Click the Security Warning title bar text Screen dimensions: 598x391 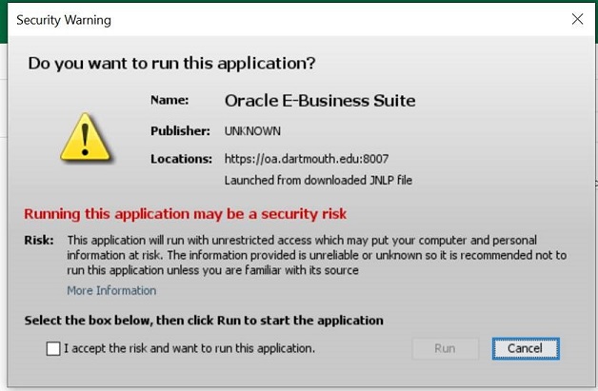tap(64, 19)
